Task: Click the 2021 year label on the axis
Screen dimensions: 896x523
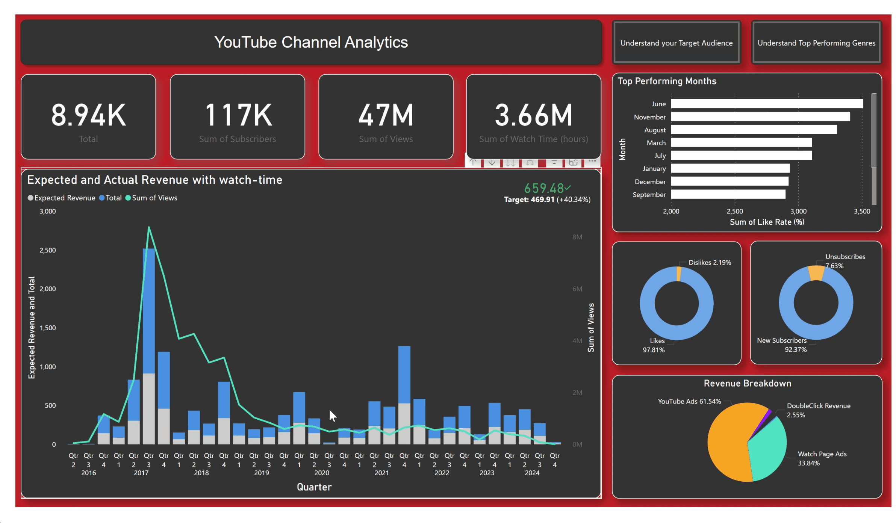Action: (382, 473)
